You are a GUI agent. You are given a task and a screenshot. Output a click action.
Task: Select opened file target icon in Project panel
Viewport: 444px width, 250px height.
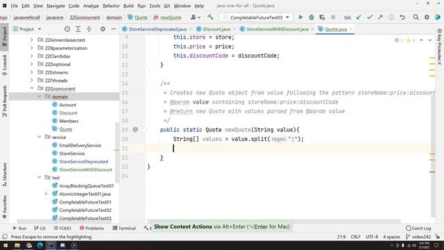pyautogui.click(x=67, y=29)
